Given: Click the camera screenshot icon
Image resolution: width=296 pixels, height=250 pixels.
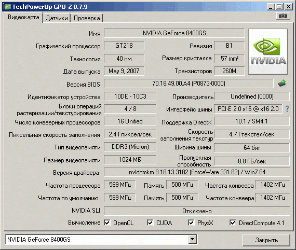Looking at the screenshot, I should (x=283, y=16).
